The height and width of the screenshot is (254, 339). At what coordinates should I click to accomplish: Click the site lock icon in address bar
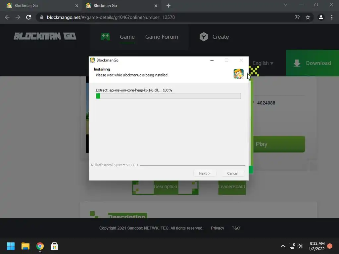(42, 17)
